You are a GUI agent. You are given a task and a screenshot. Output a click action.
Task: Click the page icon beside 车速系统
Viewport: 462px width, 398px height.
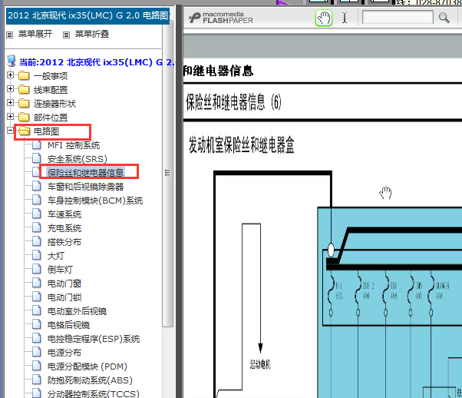(37, 214)
